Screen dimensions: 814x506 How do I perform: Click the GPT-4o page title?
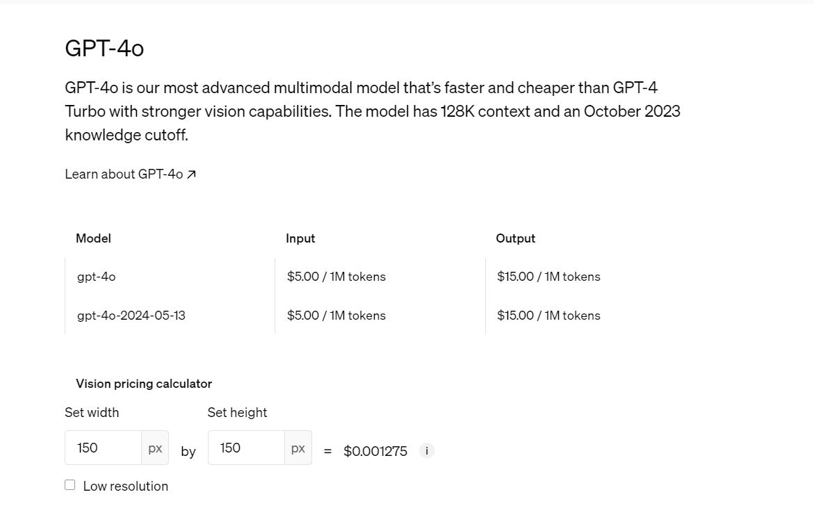(104, 49)
